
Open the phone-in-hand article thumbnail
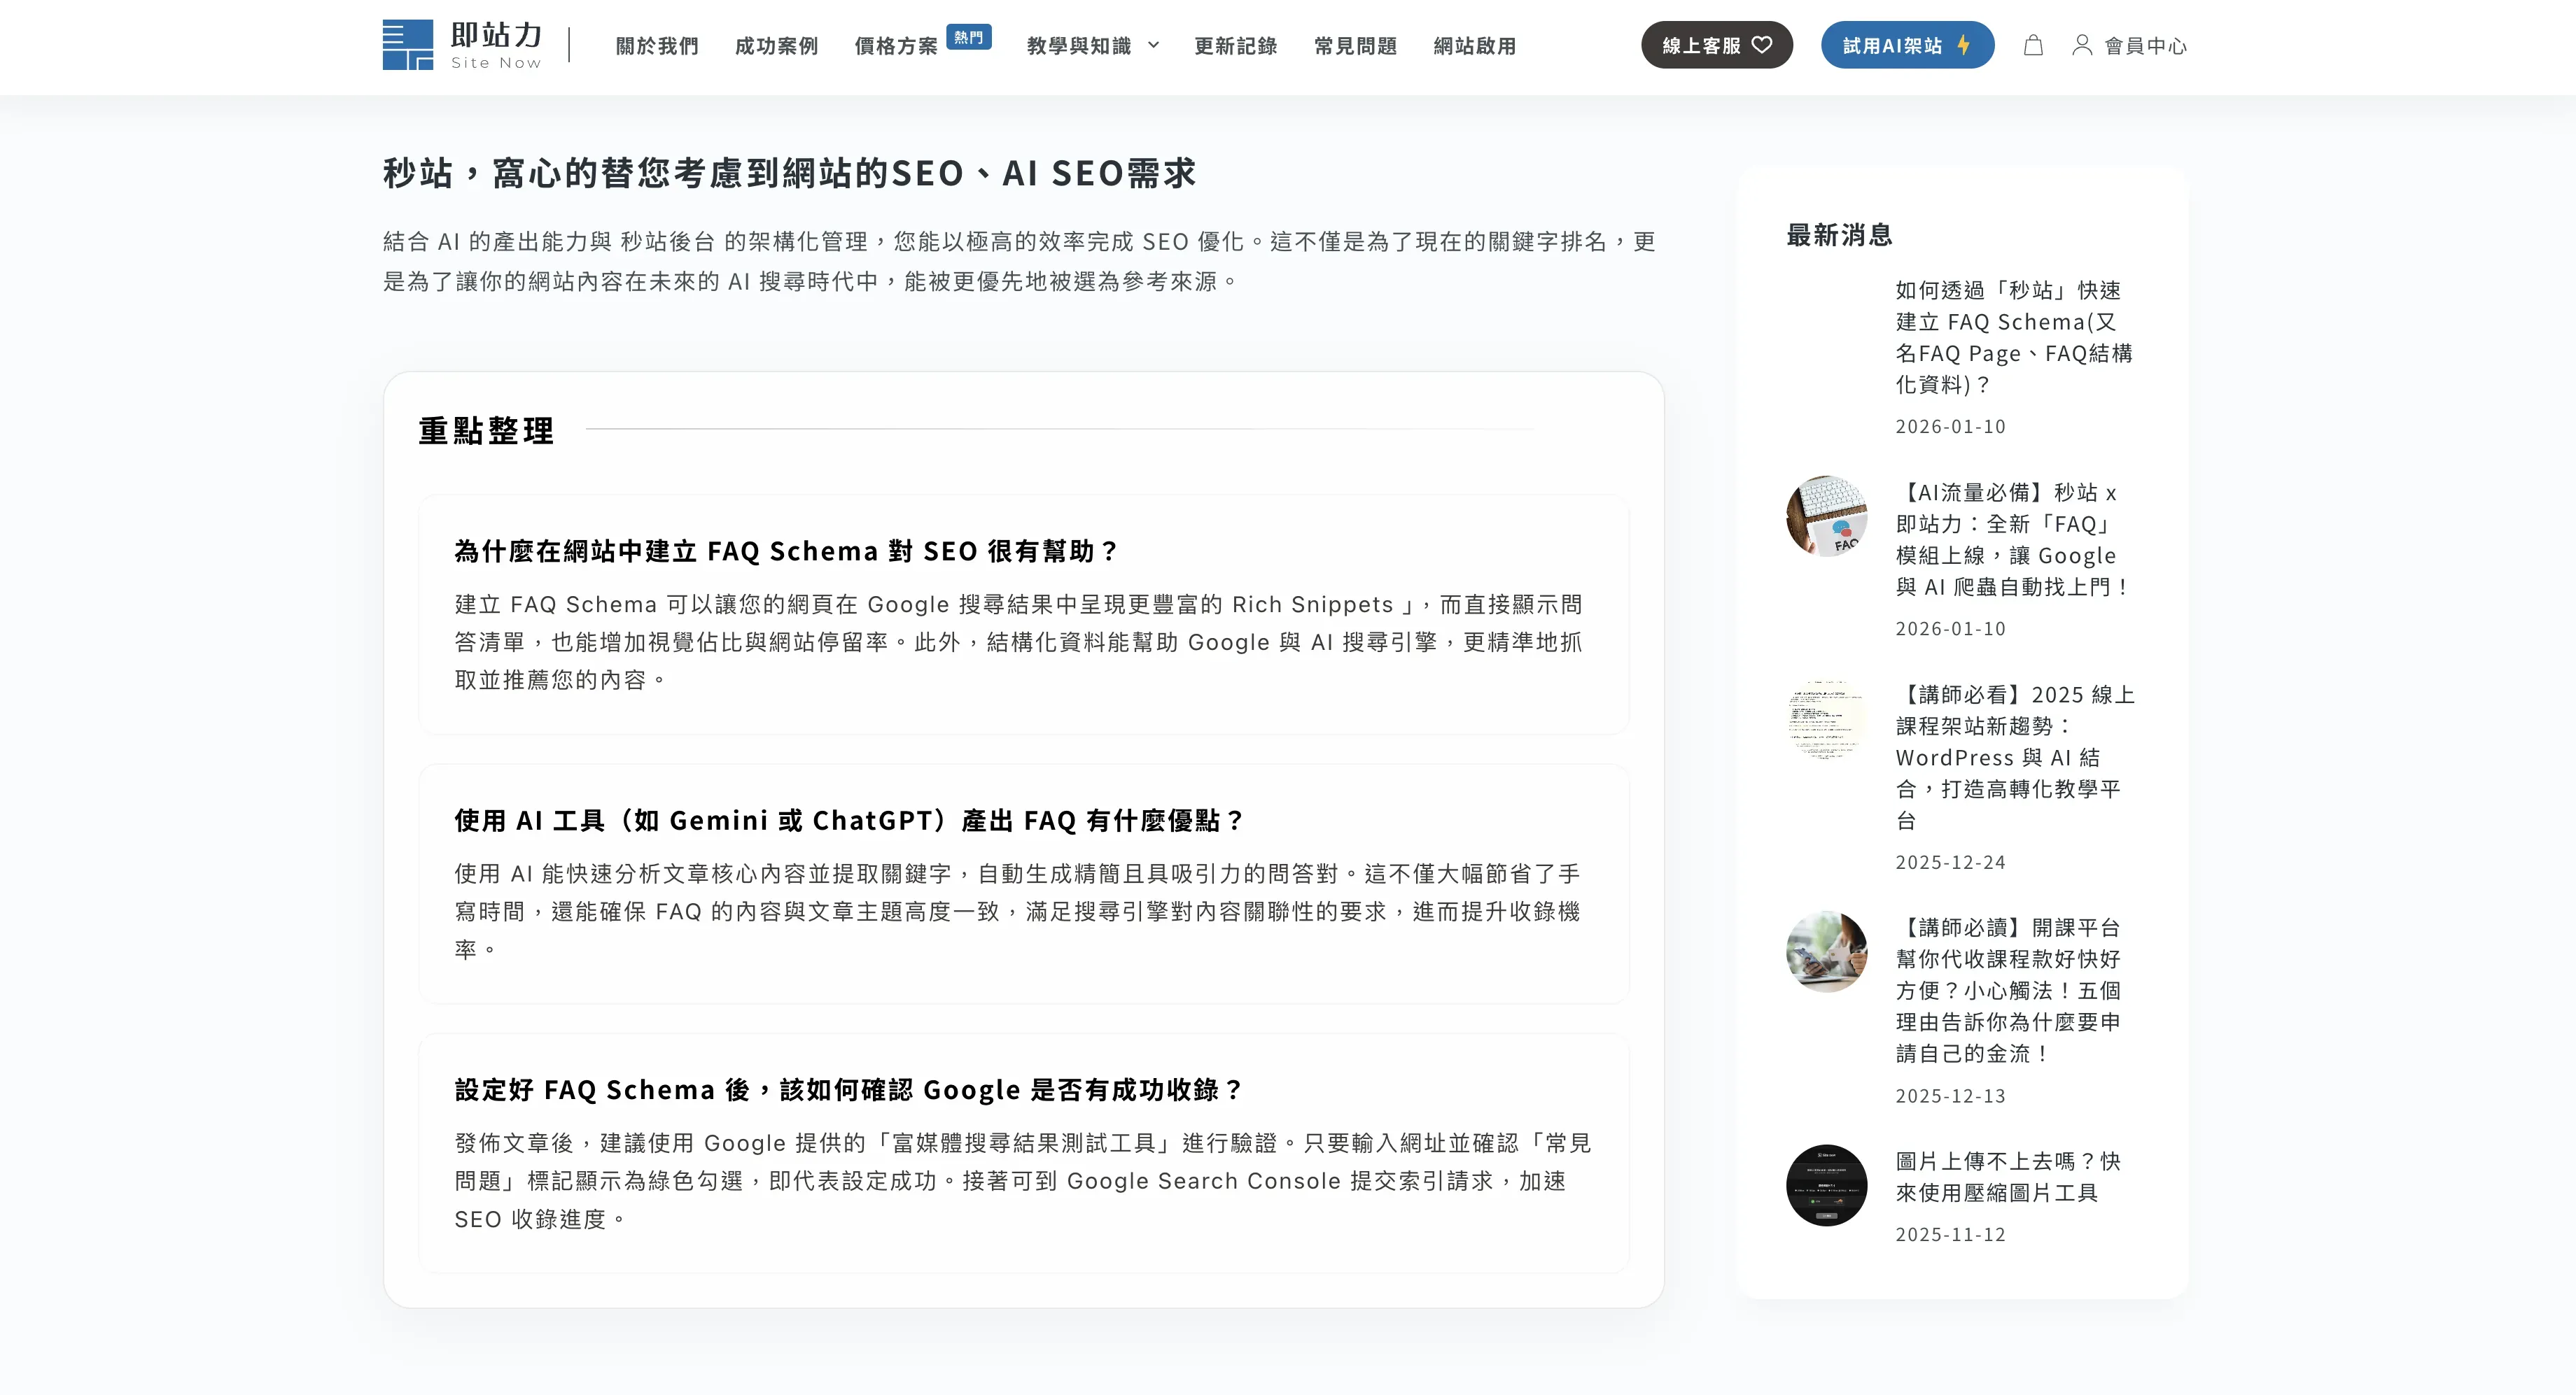click(x=1826, y=951)
